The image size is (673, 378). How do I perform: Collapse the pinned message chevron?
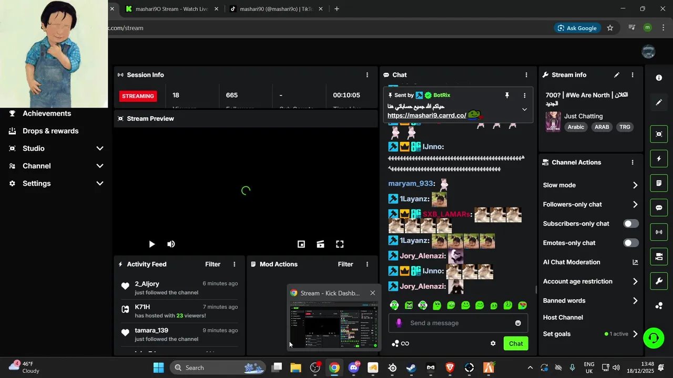pos(524,110)
